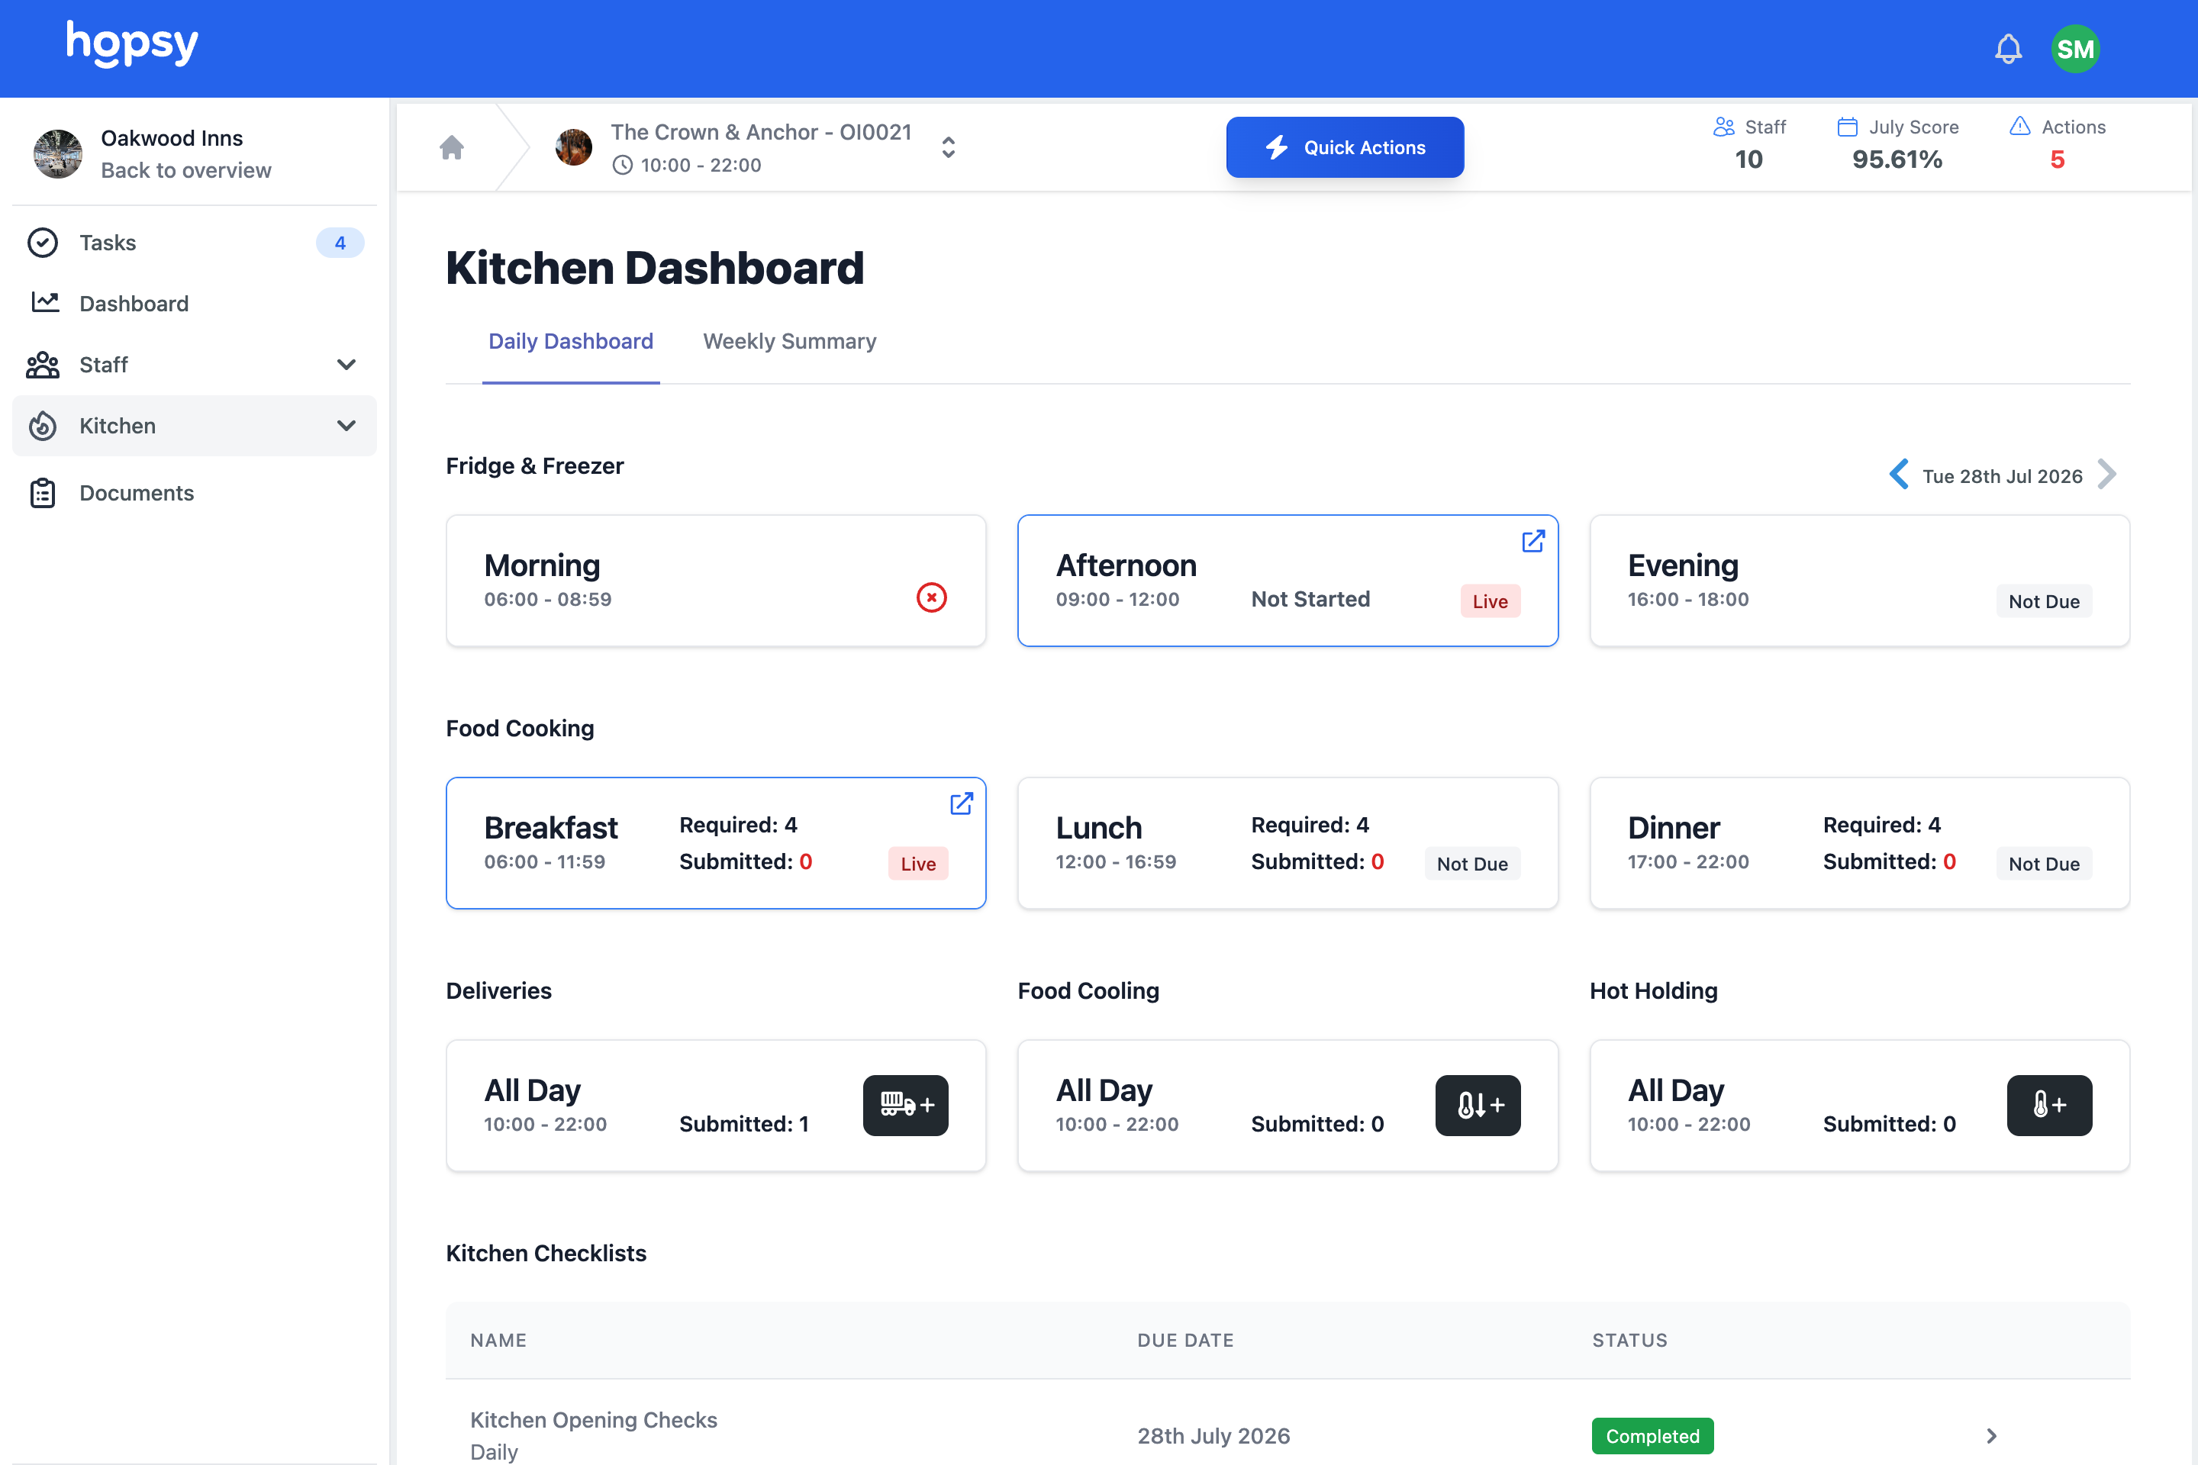Go to the home breadcrumb icon
The height and width of the screenshot is (1465, 2198).
(x=451, y=147)
